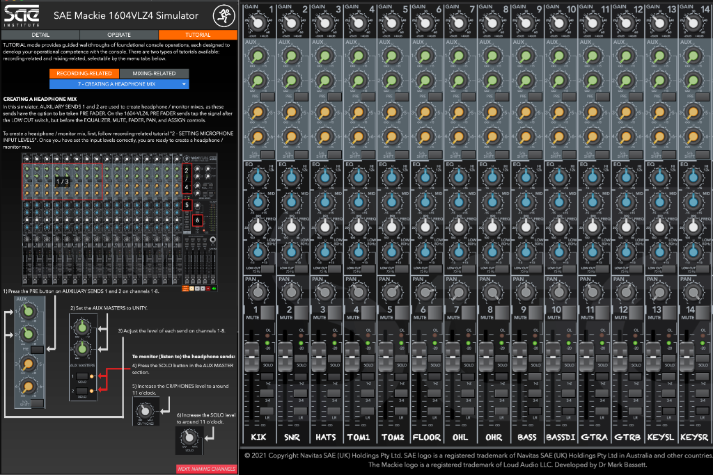Open the Creating a Headphone Mix tutorial dropdown

click(x=118, y=84)
